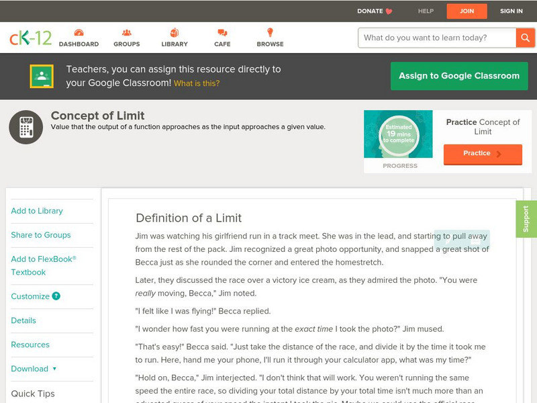
Task: Click the Google Classroom icon
Action: [42, 76]
